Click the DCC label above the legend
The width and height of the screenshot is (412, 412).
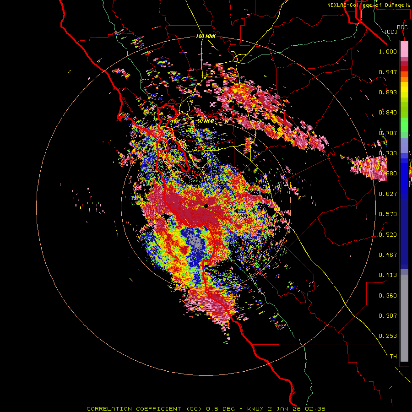coord(402,27)
